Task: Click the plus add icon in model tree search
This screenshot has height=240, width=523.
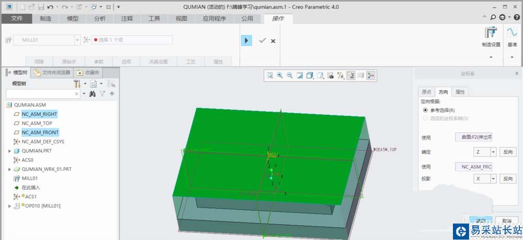Action: pos(112,94)
